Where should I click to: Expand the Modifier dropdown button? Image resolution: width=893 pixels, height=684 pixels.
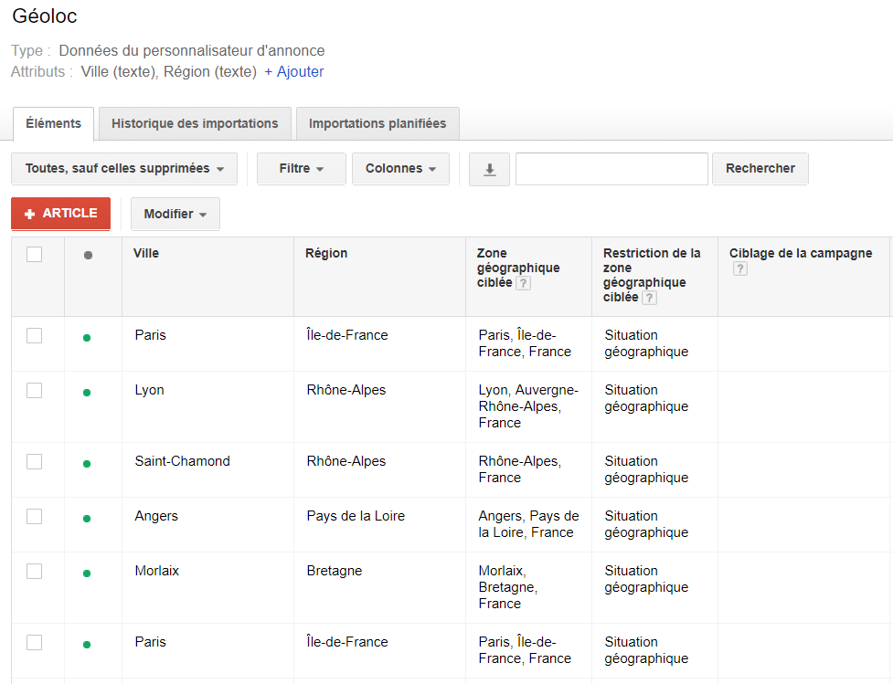pos(175,215)
